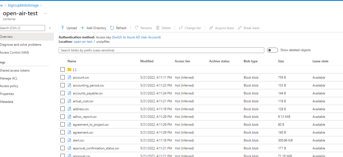Toggle Show deleted objects switch

point(272,50)
